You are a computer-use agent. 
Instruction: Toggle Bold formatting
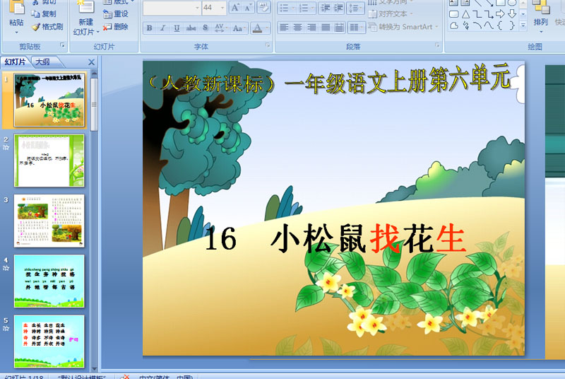point(149,28)
